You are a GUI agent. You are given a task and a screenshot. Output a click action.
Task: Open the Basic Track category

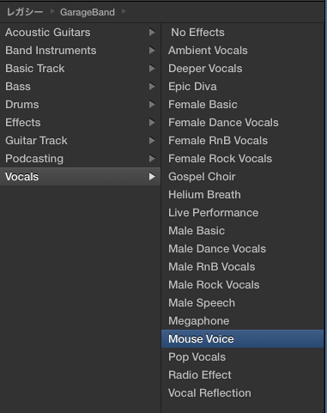80,69
